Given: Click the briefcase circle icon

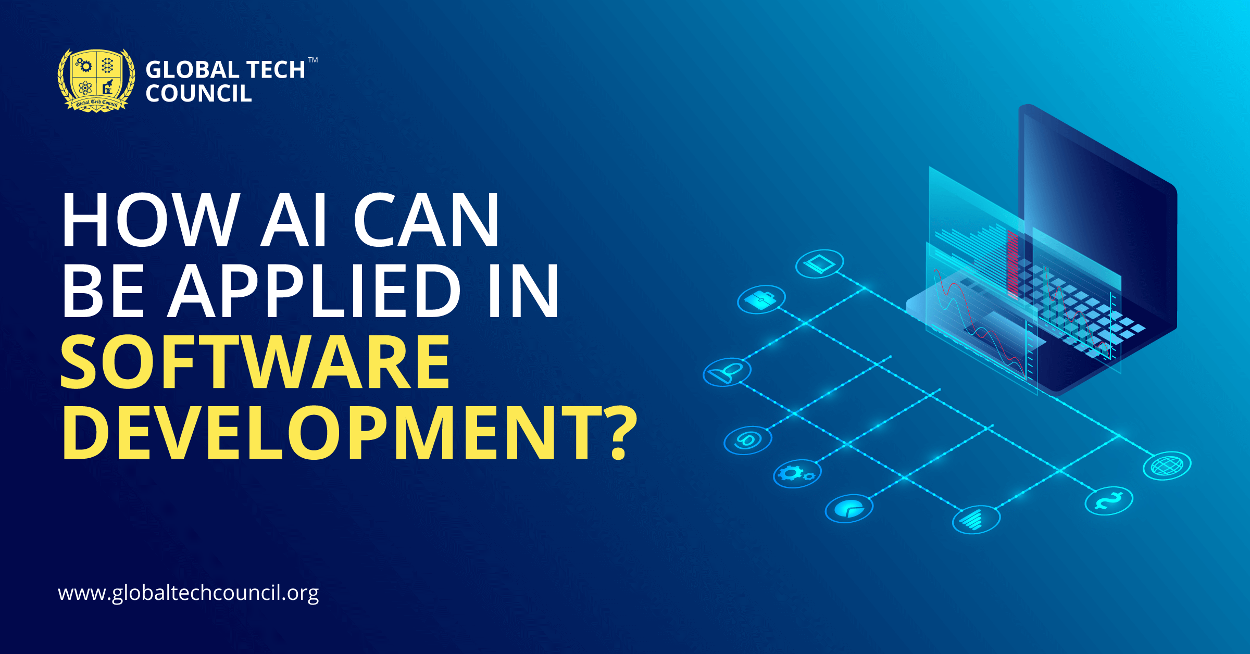Looking at the screenshot, I should coord(761,299).
